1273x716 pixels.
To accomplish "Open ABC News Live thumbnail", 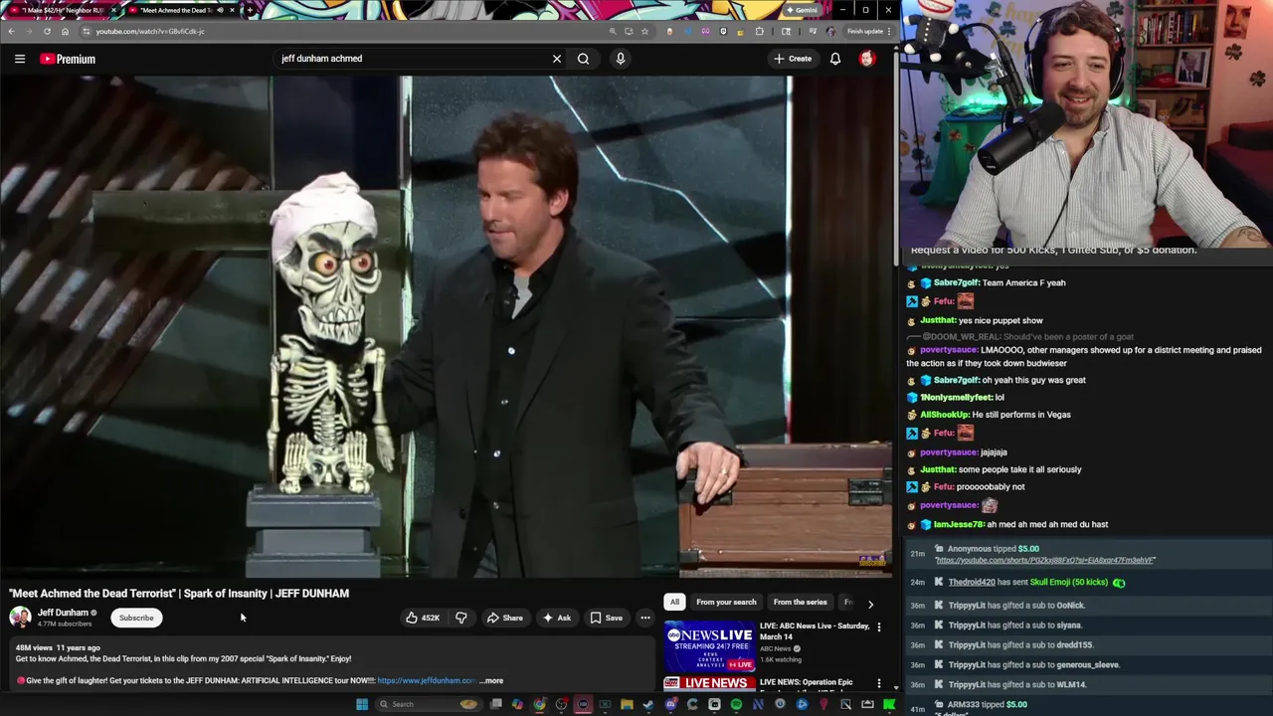I will pos(709,646).
